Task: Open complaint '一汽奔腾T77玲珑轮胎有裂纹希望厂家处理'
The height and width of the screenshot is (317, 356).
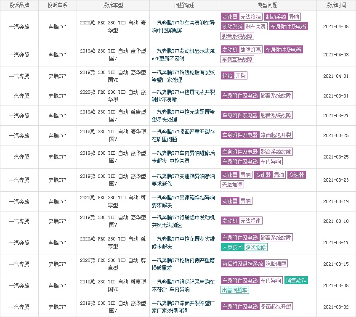Action: pos(183,76)
